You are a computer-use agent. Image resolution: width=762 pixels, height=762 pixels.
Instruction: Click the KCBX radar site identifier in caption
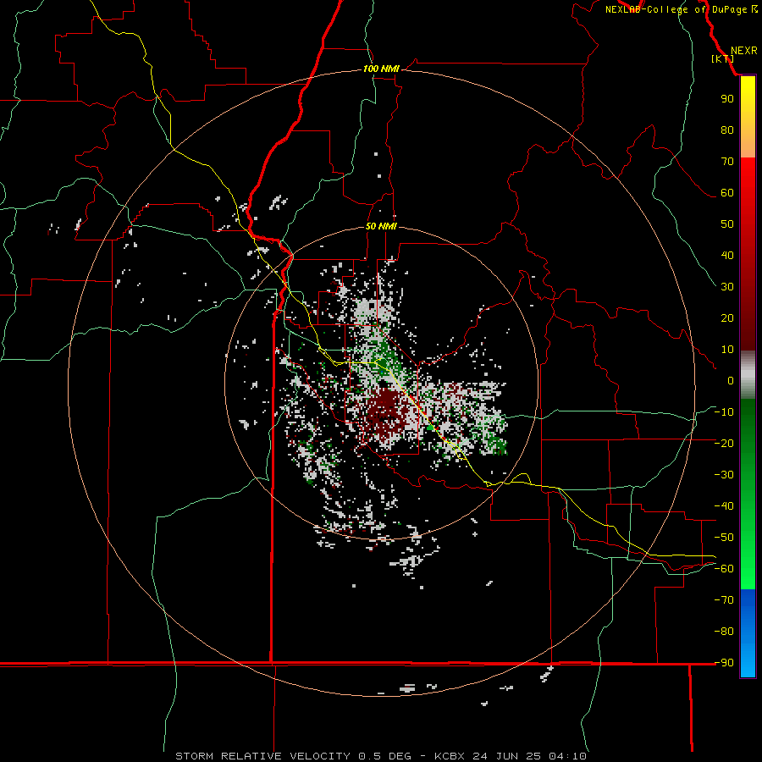(x=450, y=756)
